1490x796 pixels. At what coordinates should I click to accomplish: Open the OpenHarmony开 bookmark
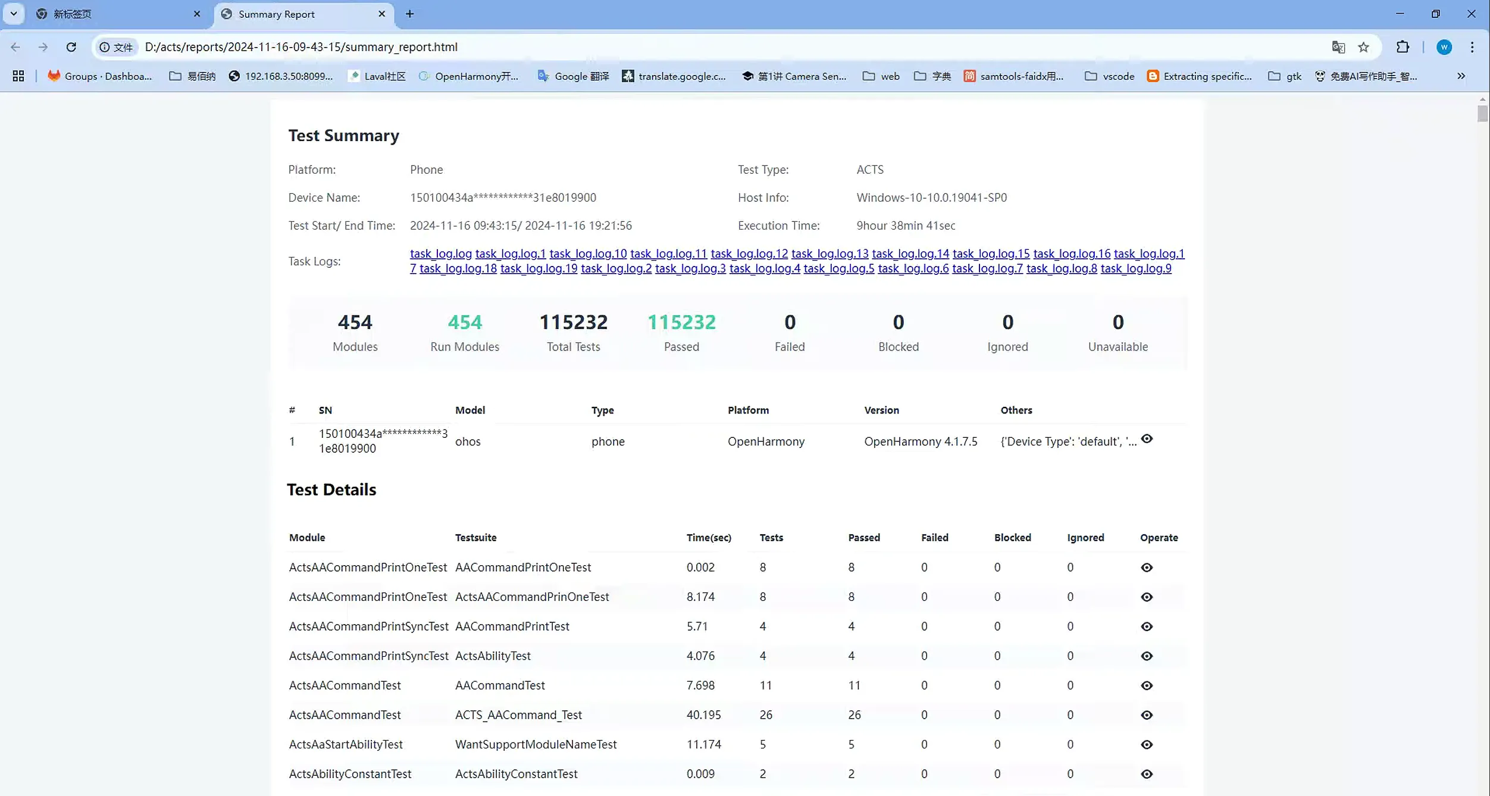pos(469,76)
